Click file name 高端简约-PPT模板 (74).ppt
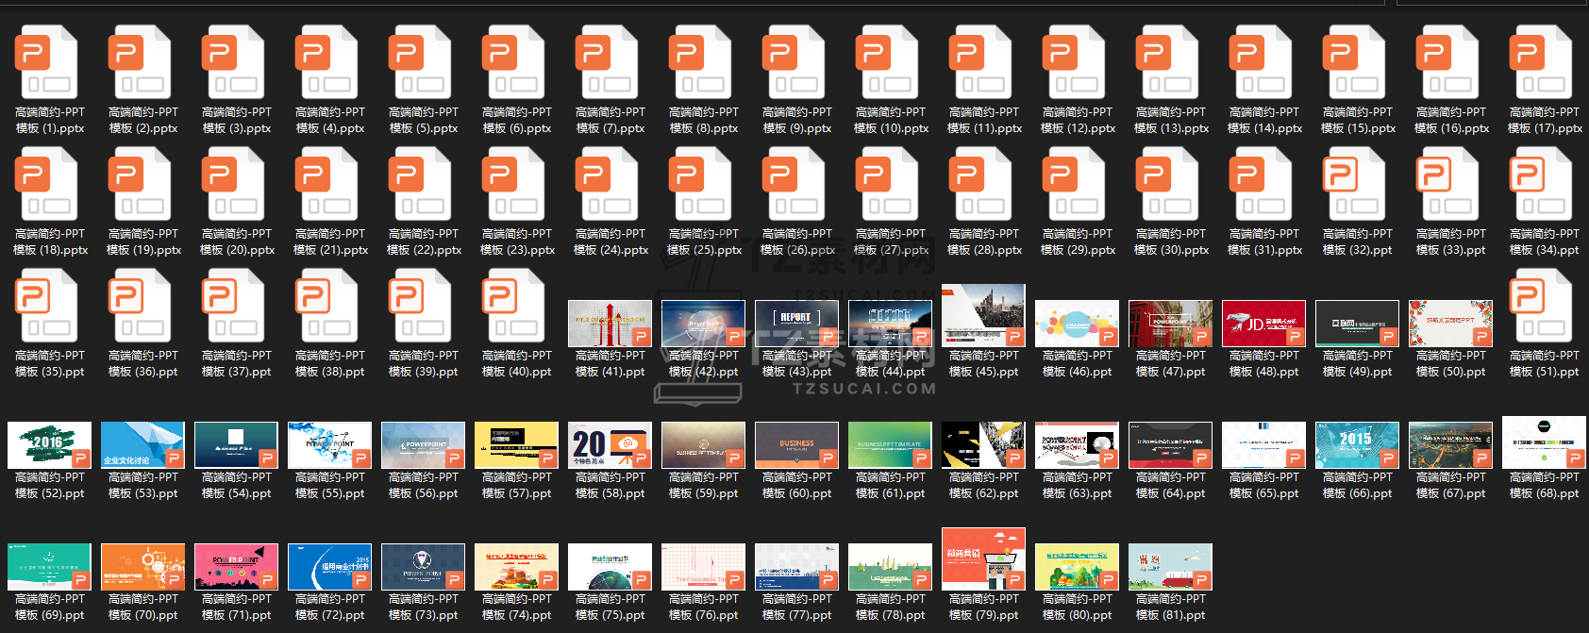Screen dimensions: 1589x633 click(516, 607)
